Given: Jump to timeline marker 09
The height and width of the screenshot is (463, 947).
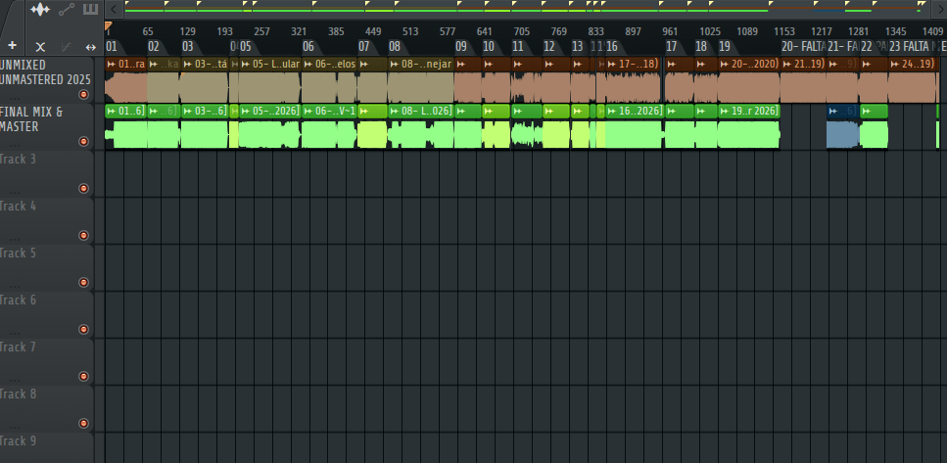Looking at the screenshot, I should (461, 46).
